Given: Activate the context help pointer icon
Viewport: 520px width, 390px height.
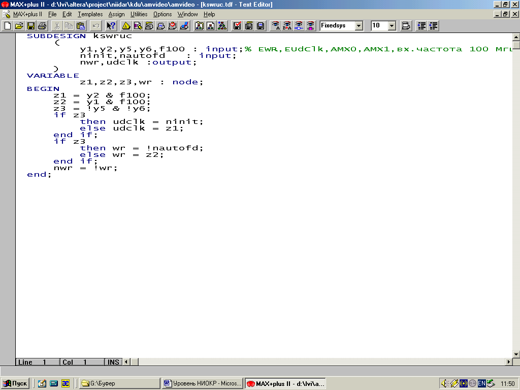Looking at the screenshot, I should coord(111,25).
